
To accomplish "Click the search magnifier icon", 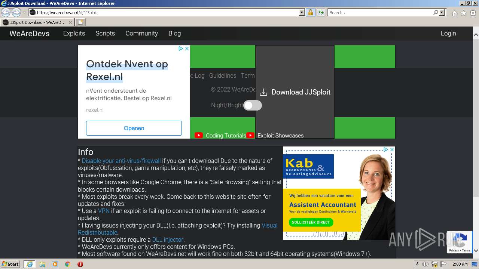I will point(436,12).
